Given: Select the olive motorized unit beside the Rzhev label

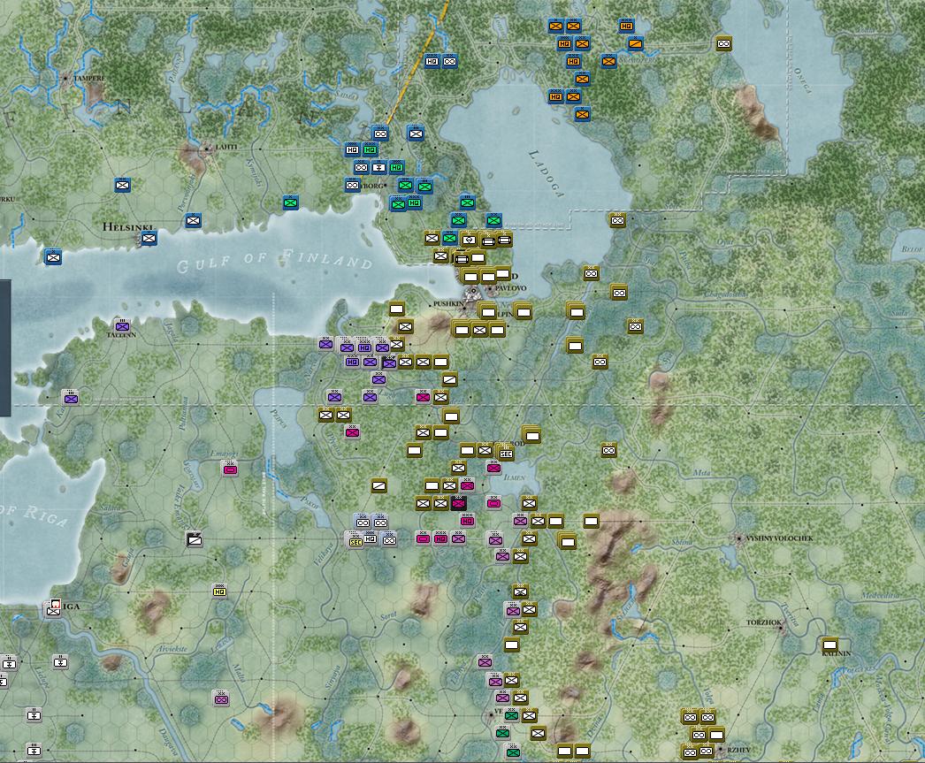Looking at the screenshot, I should [707, 751].
